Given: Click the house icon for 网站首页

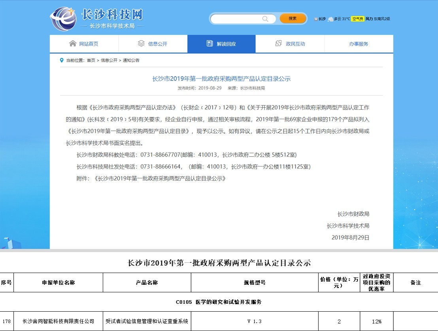Looking at the screenshot, I should [73, 43].
